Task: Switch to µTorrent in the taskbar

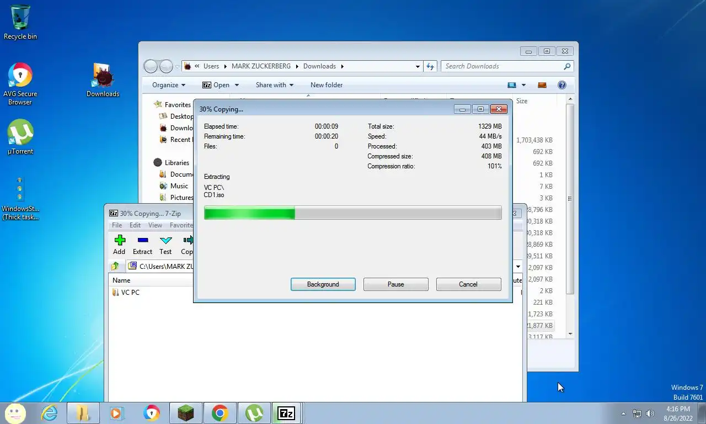Action: (x=254, y=413)
